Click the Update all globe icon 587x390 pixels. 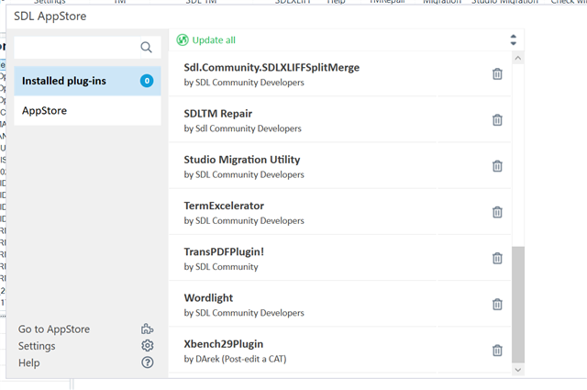183,39
